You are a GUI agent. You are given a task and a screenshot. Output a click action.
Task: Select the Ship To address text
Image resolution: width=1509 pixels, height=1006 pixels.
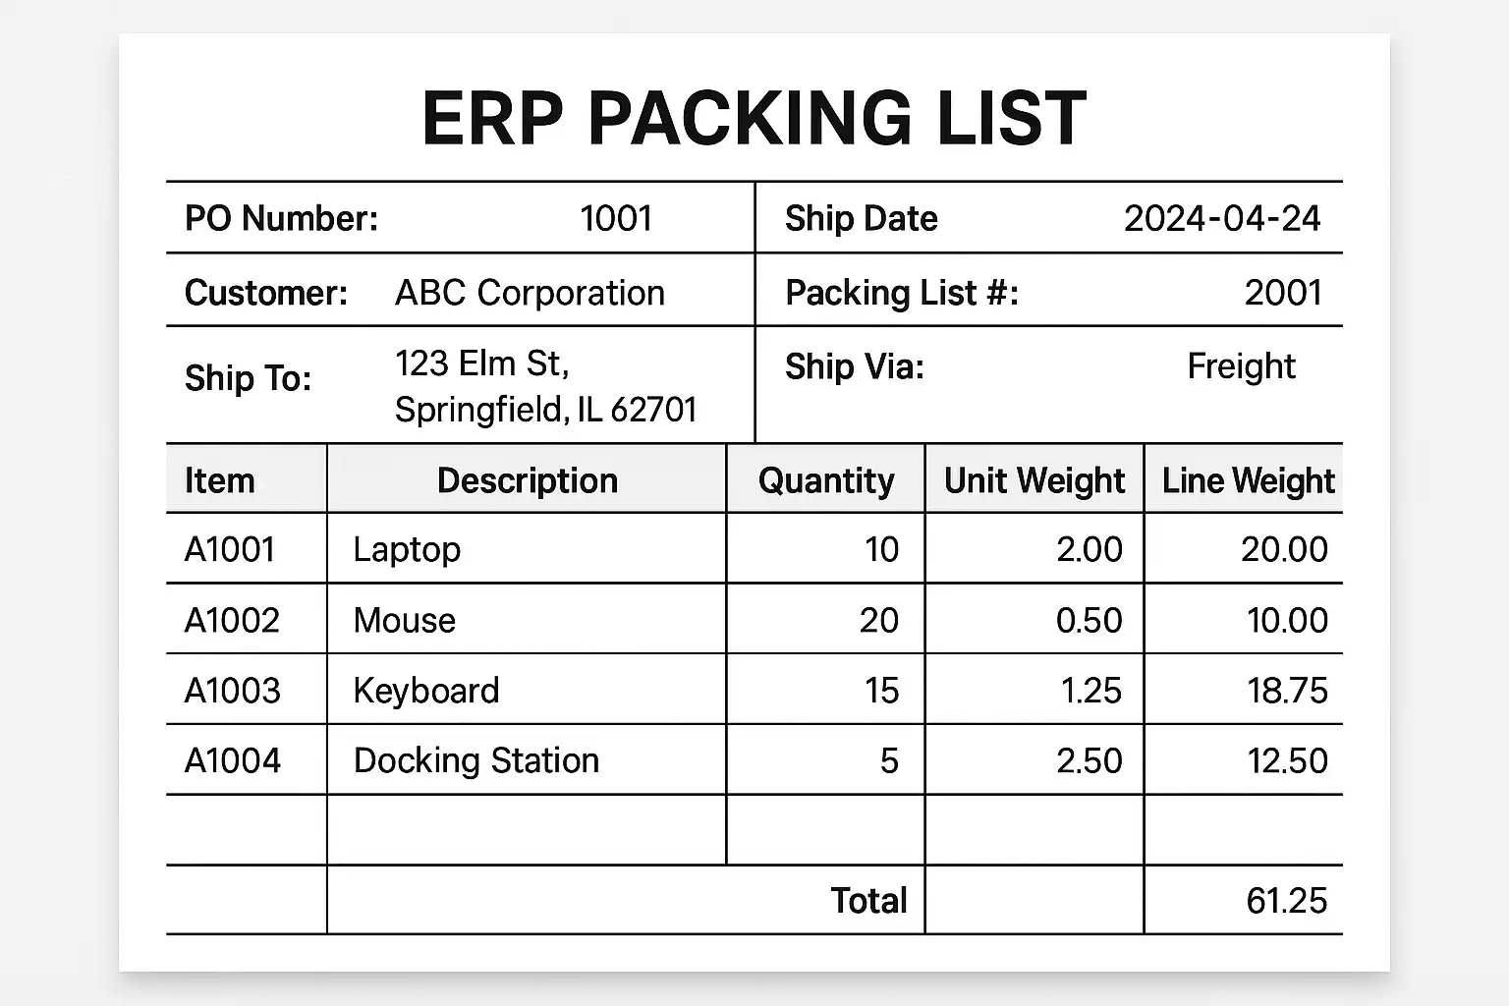point(545,386)
